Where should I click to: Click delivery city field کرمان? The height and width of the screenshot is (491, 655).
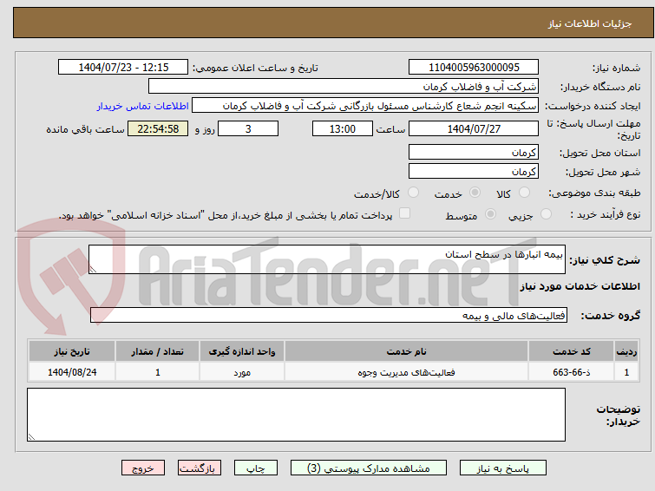pyautogui.click(x=474, y=171)
